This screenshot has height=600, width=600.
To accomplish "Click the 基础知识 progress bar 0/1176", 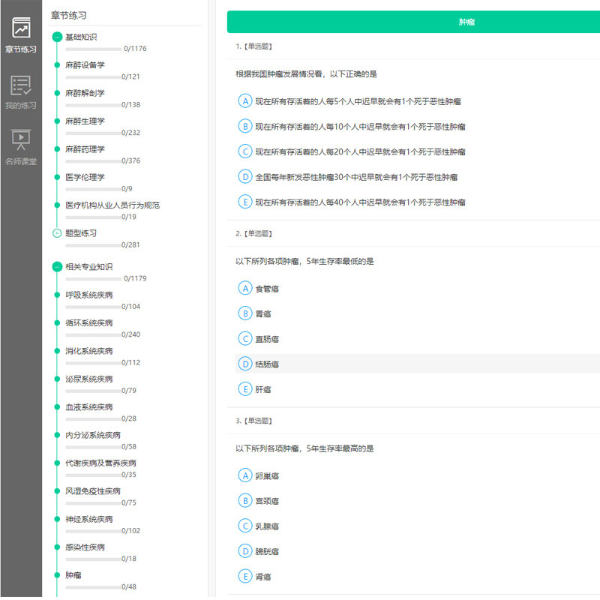I will [x=93, y=49].
